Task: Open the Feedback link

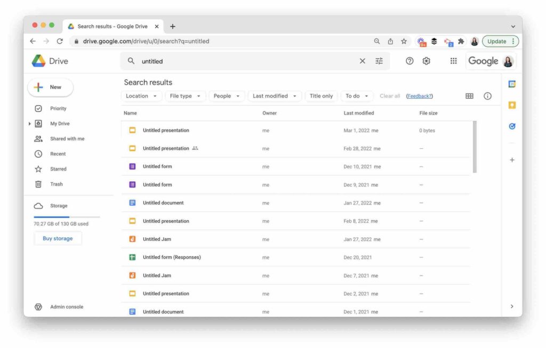Action: (420, 96)
